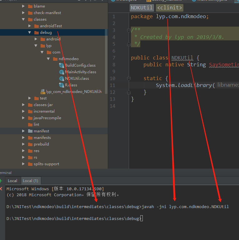The width and height of the screenshot is (239, 240).
Task: Expand the manifests folder arrow
Action: pyautogui.click(x=23, y=138)
